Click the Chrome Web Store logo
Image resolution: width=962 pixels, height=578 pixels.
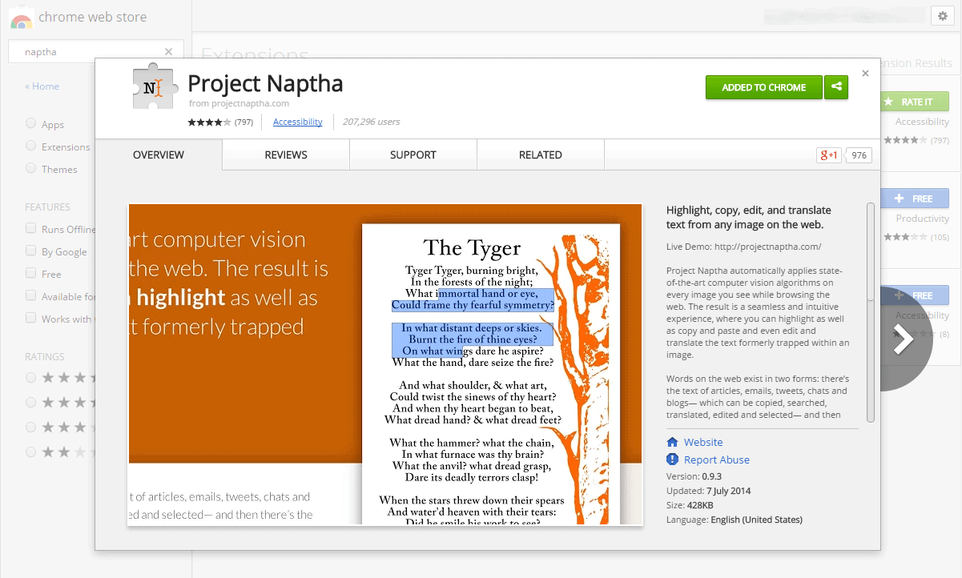pos(21,18)
